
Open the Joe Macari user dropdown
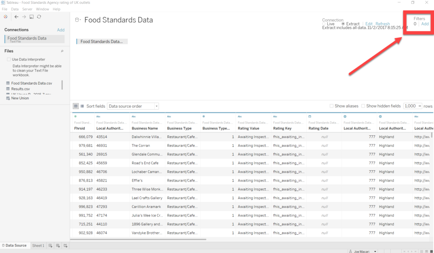coord(375,251)
